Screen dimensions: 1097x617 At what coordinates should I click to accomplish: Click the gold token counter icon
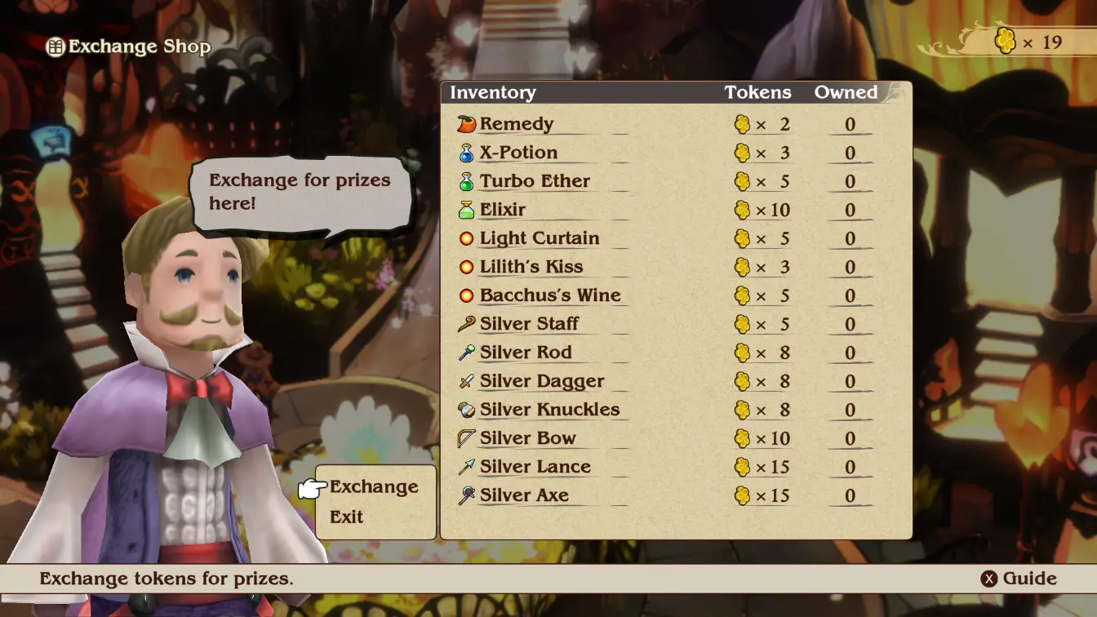click(x=1006, y=41)
